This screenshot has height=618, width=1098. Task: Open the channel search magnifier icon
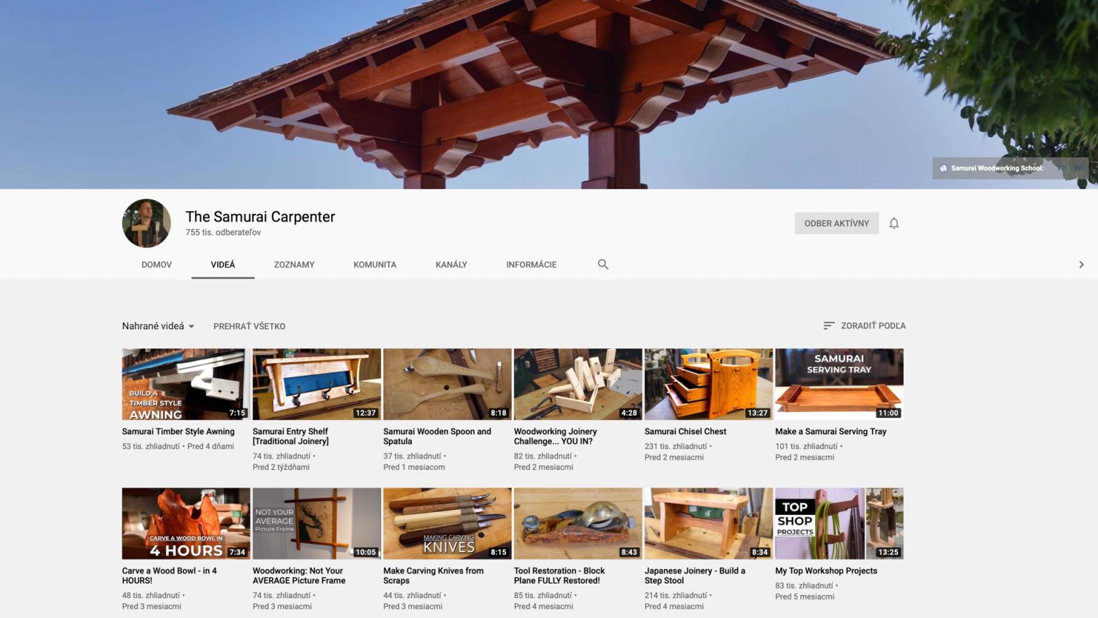pyautogui.click(x=603, y=265)
